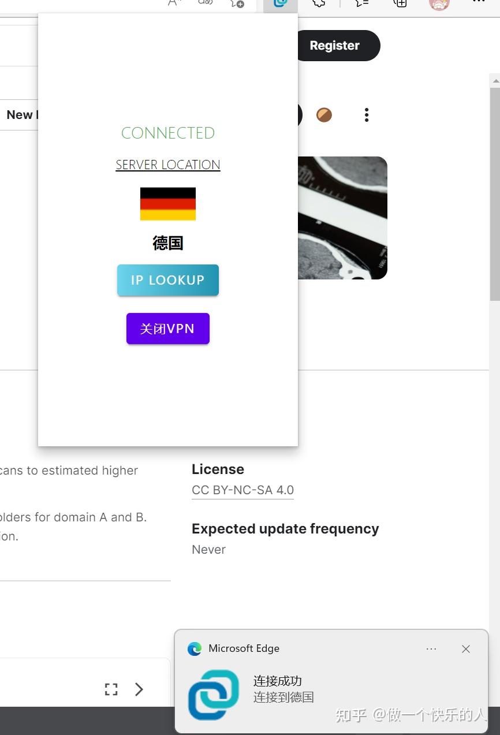This screenshot has width=500, height=735.
Task: Click the next arrow chevron
Action: (139, 689)
